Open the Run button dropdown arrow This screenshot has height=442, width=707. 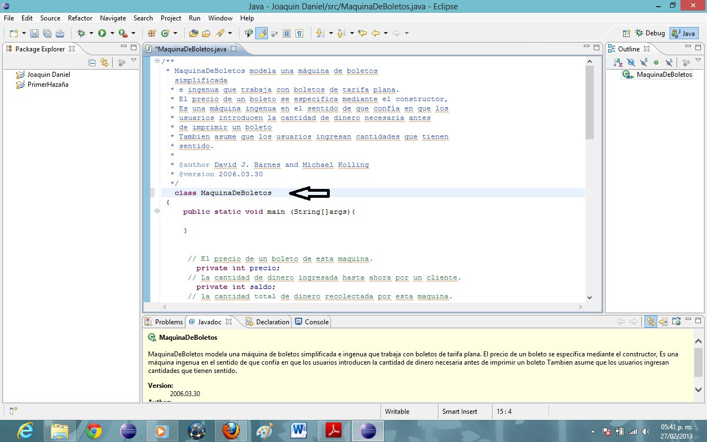click(112, 33)
